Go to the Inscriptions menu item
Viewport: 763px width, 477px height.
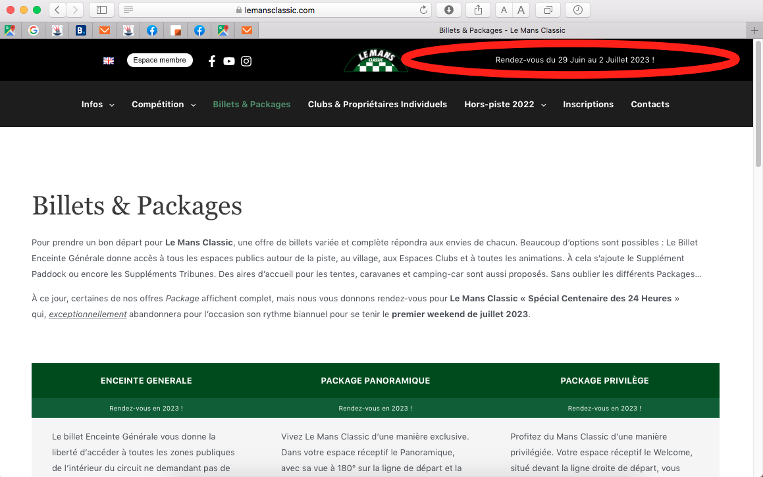[x=588, y=104]
